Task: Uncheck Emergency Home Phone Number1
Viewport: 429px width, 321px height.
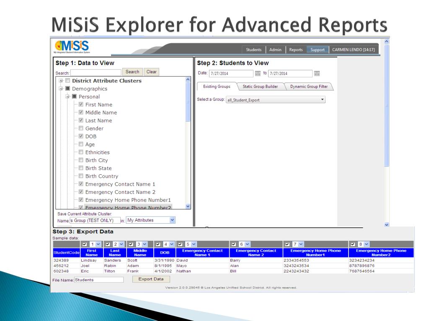Action: [81, 199]
